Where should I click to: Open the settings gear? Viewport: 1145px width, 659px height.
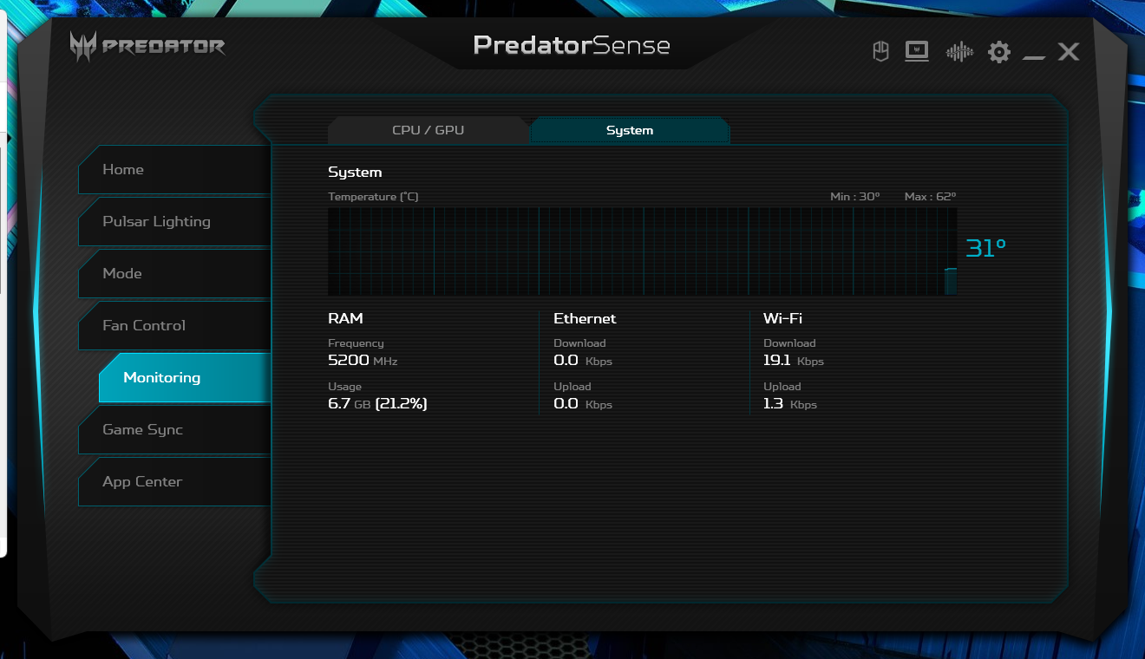[x=999, y=52]
